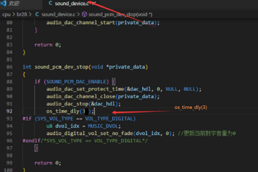Click audio_dac_channel_close call on line 90
Viewport: 258px width, 172px height.
tap(81, 97)
